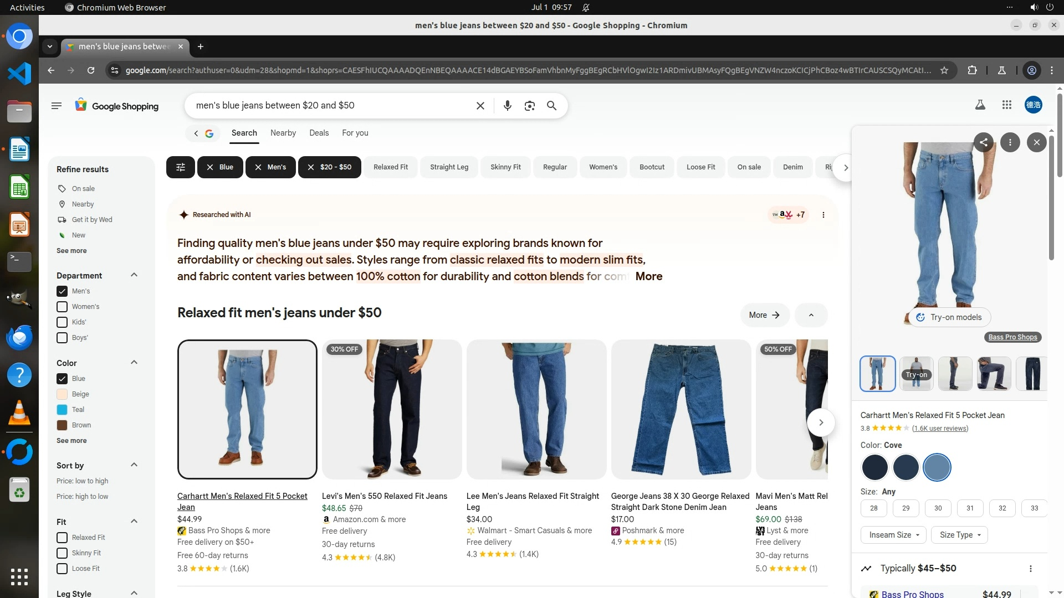Switch to the Deals tab

click(319, 133)
